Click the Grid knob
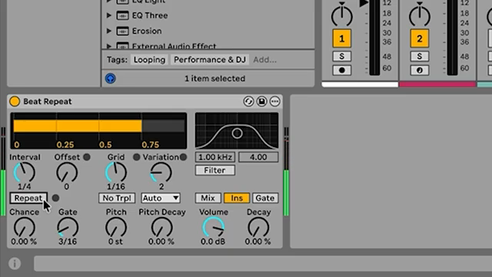This screenshot has height=277, width=492. coord(116,172)
